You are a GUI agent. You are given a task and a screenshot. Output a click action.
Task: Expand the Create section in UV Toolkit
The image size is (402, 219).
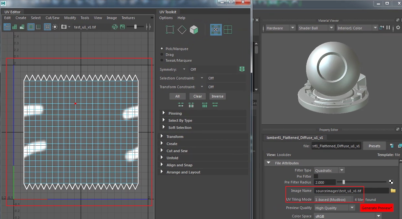pos(203,144)
